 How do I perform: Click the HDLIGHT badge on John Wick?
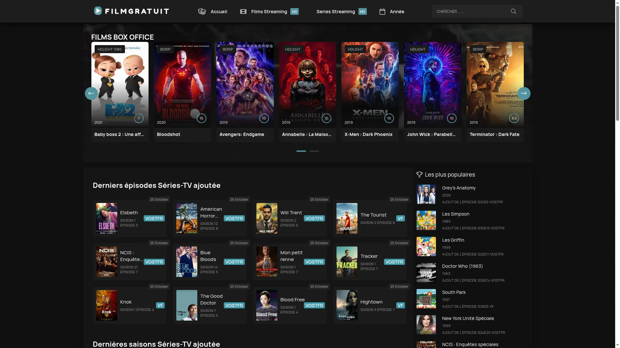418,49
